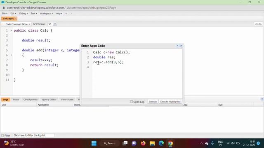Image resolution: width=264 pixels, height=148 pixels.
Task: Switch to the Checkpoints tab
Action: click(31, 99)
